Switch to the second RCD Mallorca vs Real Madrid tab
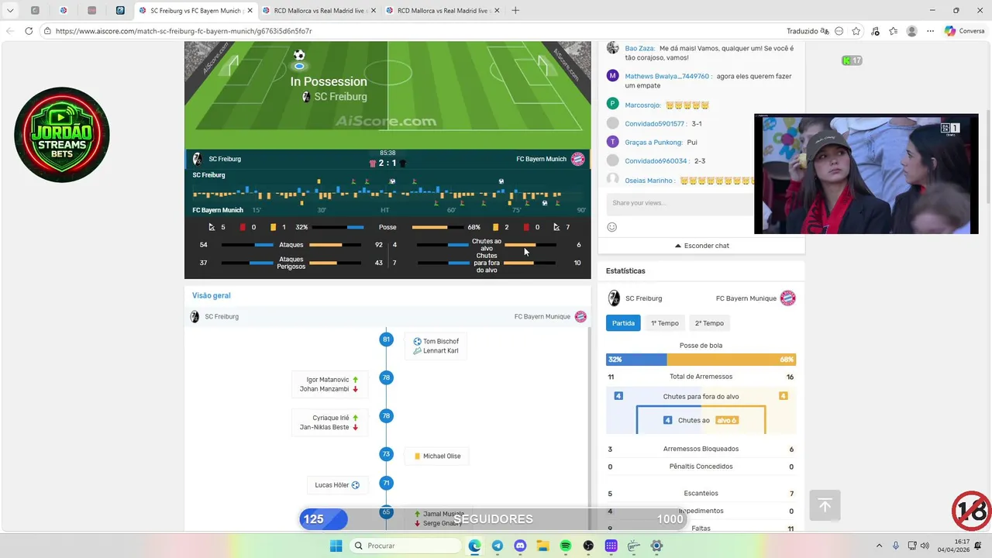 pyautogui.click(x=442, y=11)
